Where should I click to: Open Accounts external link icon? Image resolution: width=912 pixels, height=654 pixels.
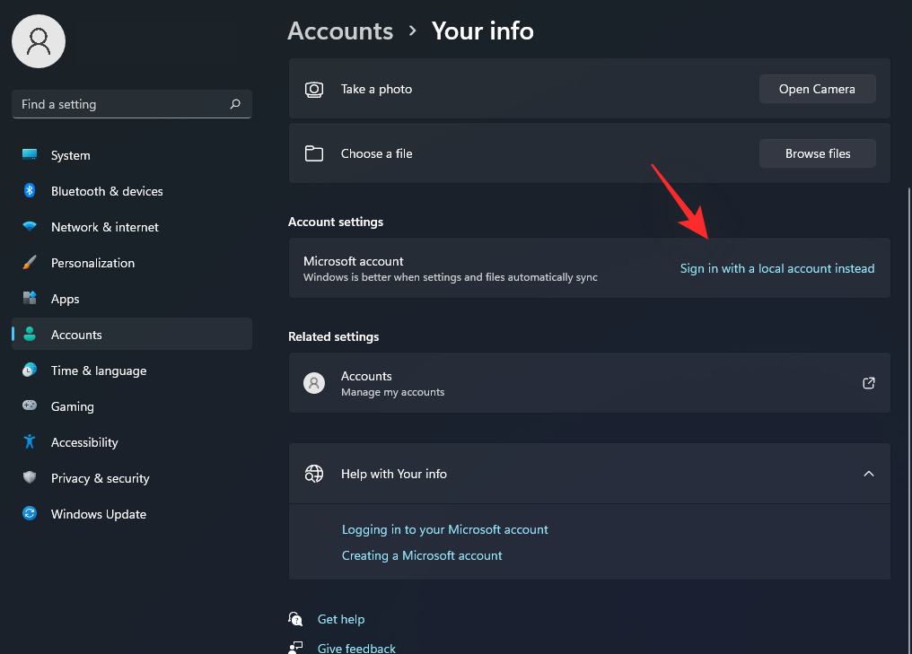tap(868, 383)
